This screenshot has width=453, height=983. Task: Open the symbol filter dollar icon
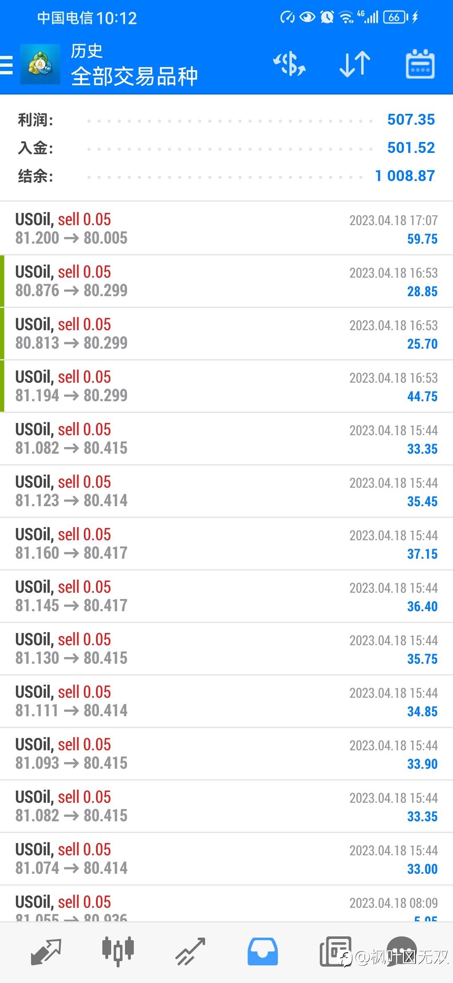pos(289,64)
